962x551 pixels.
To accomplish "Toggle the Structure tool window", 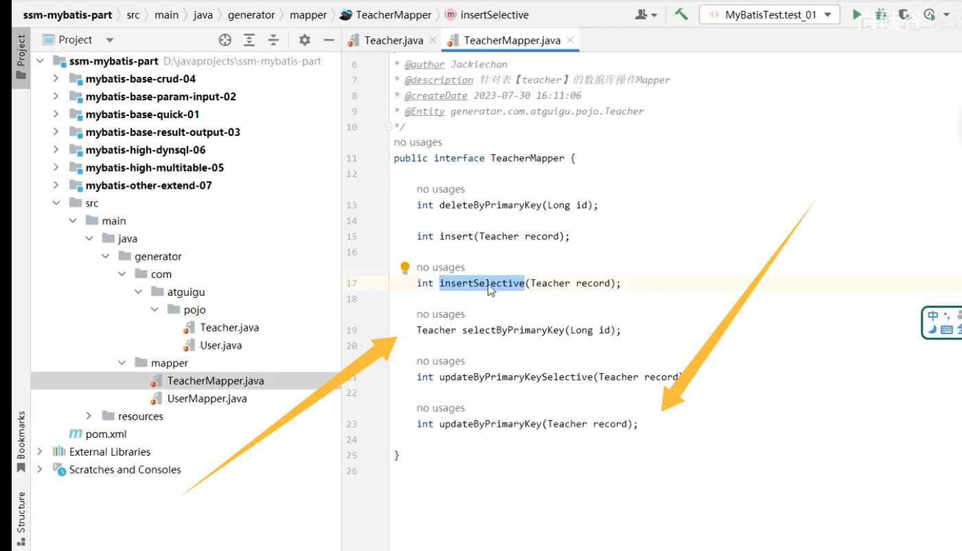I will click(x=21, y=519).
